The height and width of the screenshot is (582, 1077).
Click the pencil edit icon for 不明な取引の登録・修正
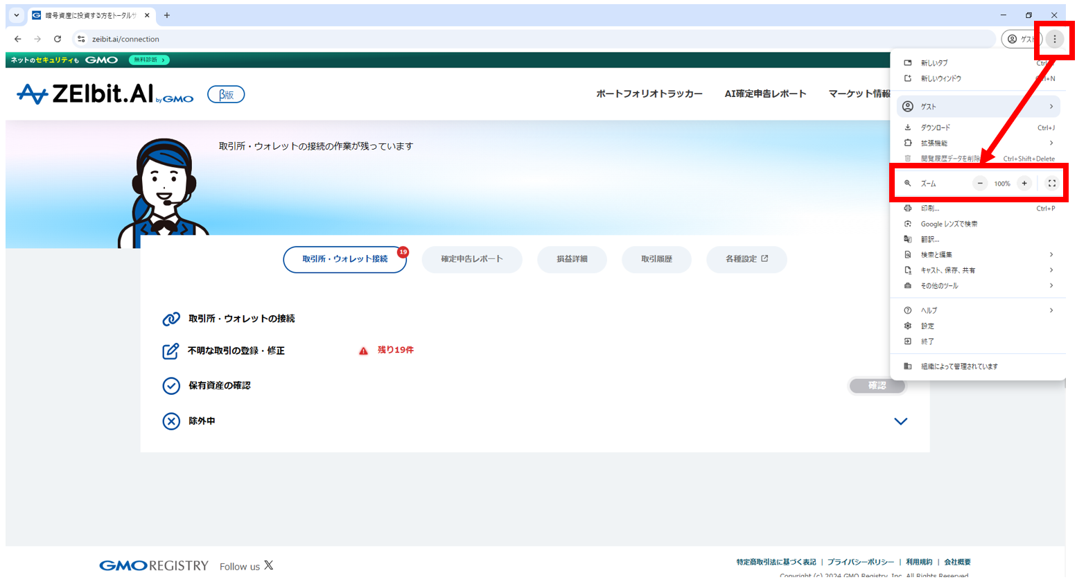tap(170, 351)
